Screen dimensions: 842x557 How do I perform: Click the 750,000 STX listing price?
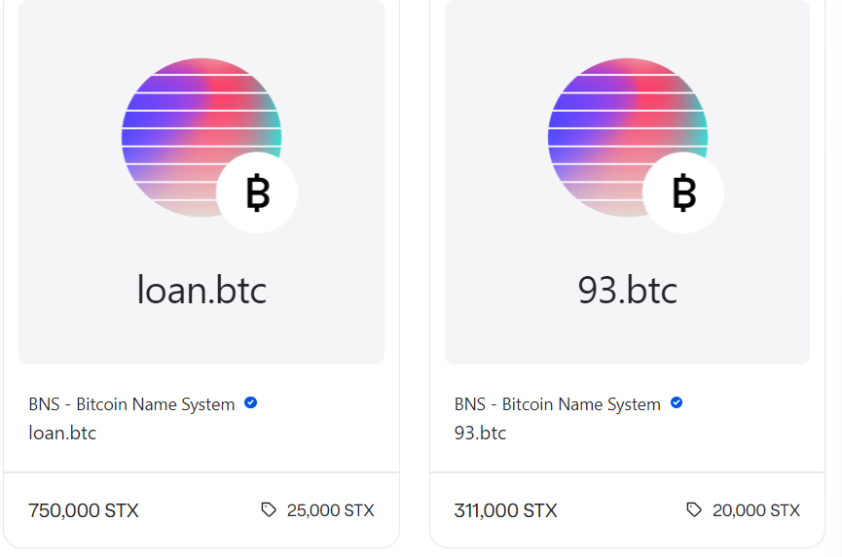[x=84, y=510]
